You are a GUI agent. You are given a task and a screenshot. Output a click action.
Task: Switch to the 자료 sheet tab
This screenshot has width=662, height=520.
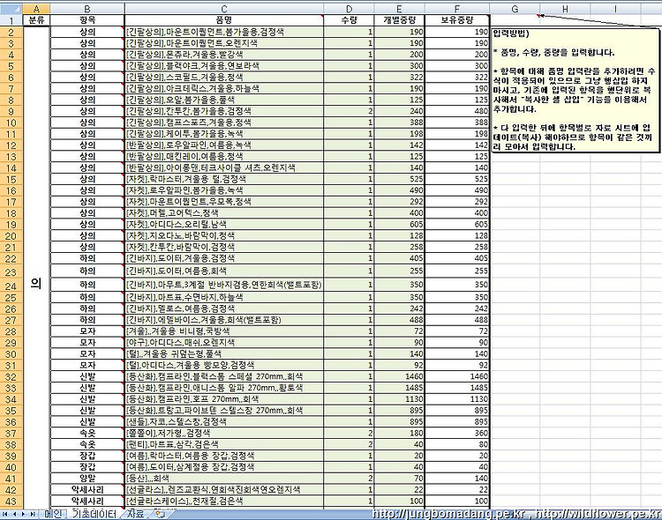pyautogui.click(x=136, y=514)
